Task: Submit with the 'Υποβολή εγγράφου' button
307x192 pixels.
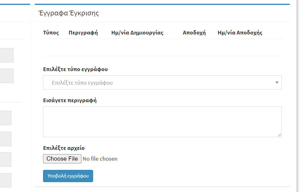Action: click(x=68, y=176)
